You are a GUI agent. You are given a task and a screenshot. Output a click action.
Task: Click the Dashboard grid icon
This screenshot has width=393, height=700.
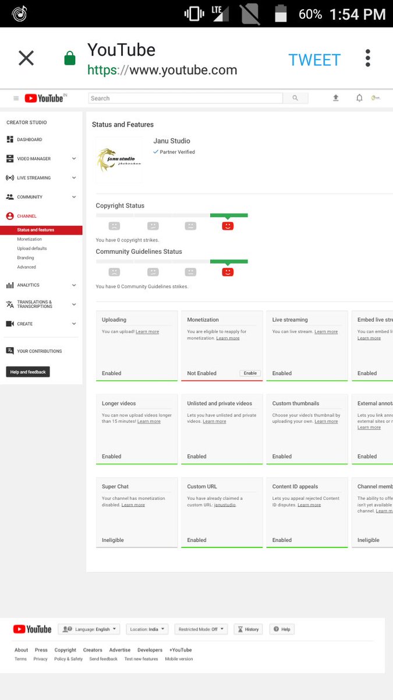10,139
